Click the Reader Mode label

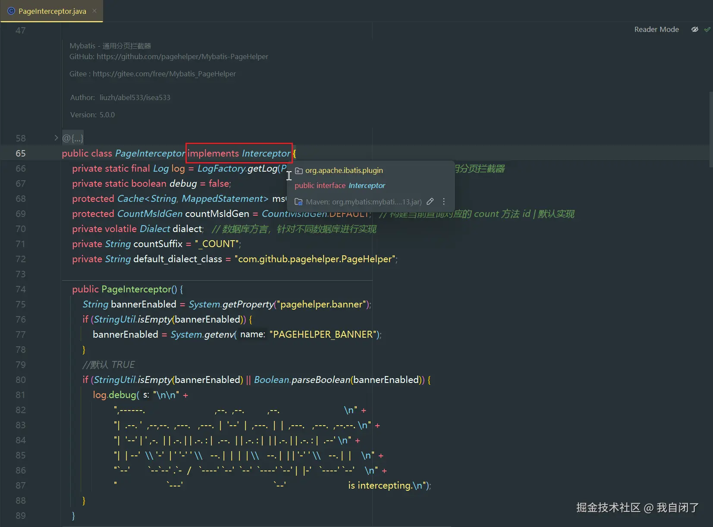coord(656,29)
